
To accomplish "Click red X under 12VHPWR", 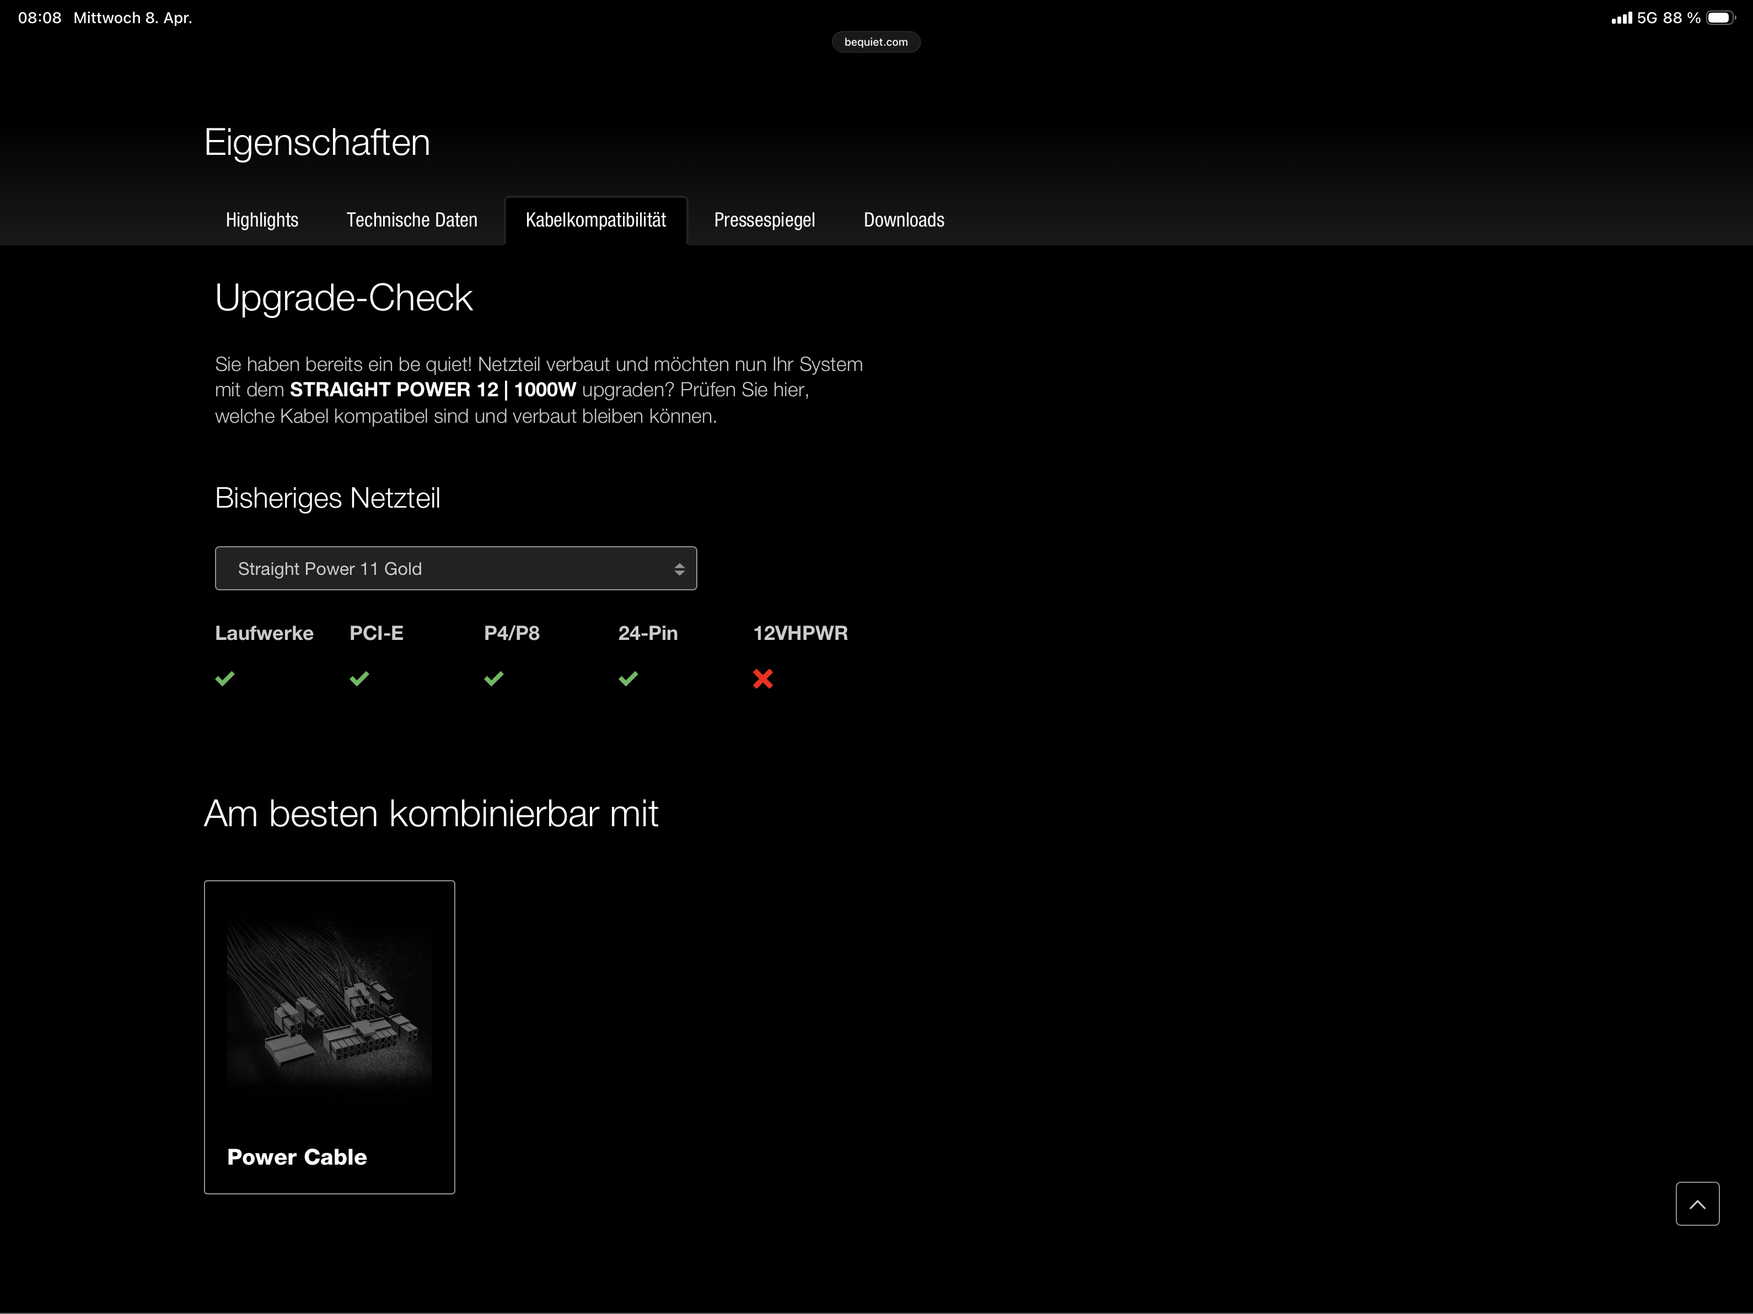I will coord(762,678).
